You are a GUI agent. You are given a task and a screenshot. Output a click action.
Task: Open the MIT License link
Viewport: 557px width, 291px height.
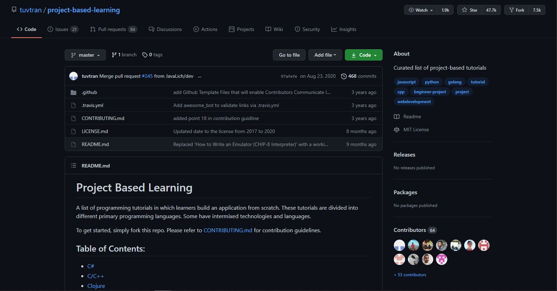tap(411, 129)
